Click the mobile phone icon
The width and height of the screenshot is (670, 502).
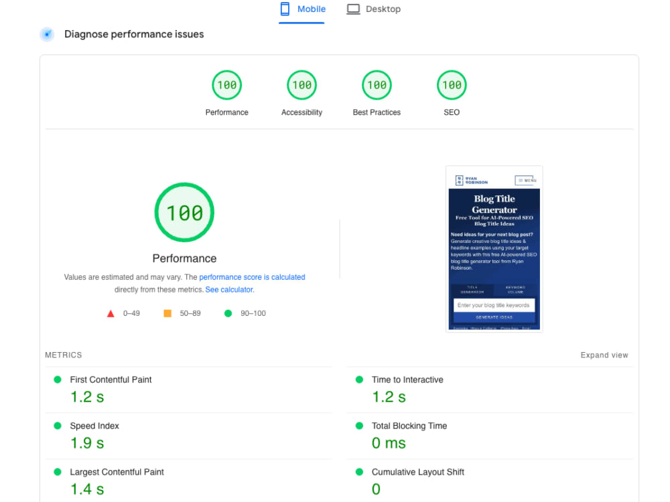coord(285,9)
